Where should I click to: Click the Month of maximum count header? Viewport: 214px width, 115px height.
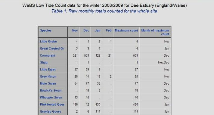[x=155, y=32]
